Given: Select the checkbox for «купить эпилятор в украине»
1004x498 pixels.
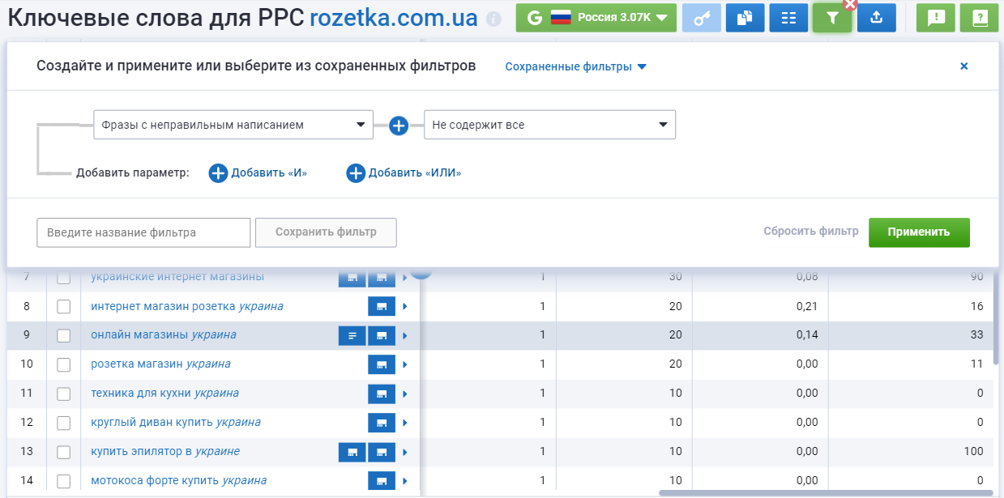Looking at the screenshot, I should tap(64, 453).
